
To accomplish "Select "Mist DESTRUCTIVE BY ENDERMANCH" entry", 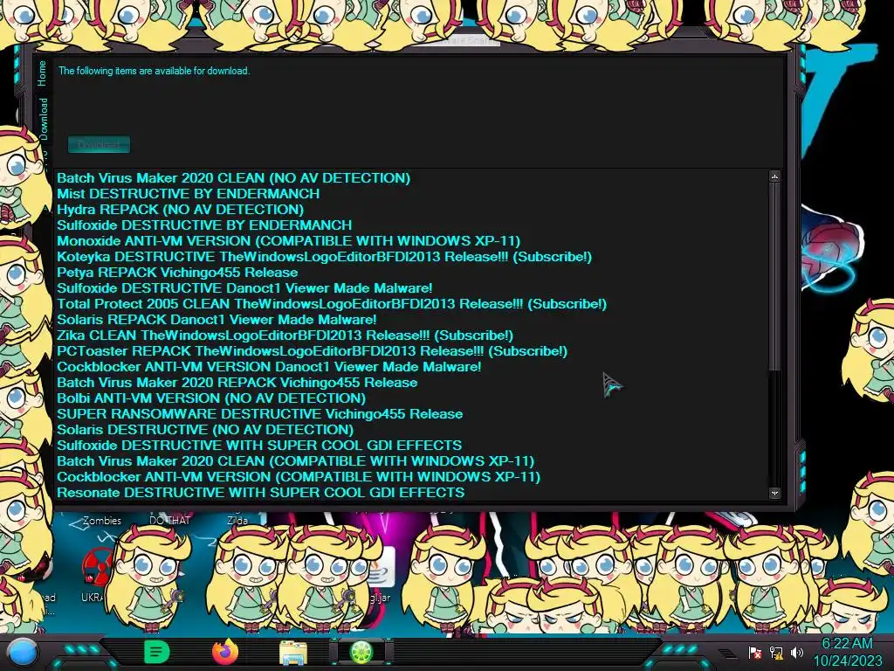I will pyautogui.click(x=189, y=194).
